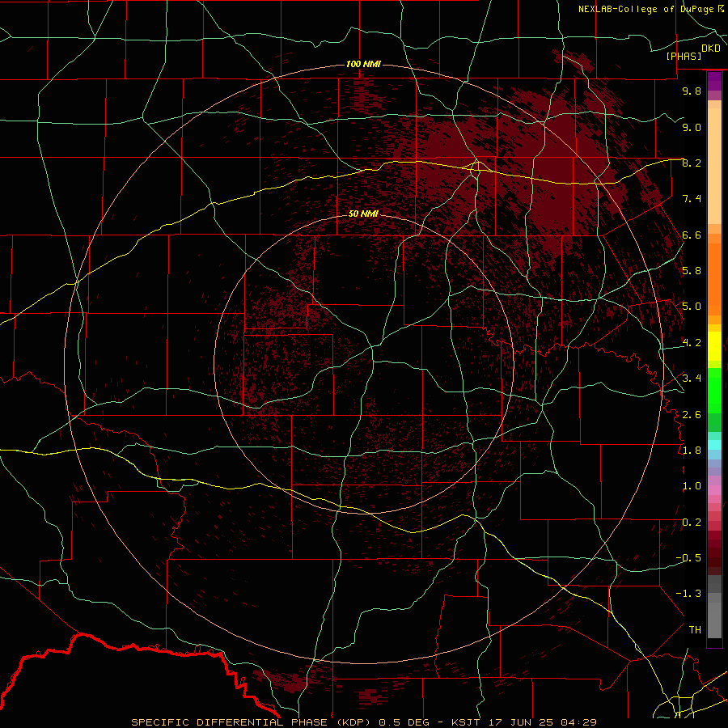The width and height of the screenshot is (728, 728).
Task: Click the DKD product label
Action: (x=711, y=49)
